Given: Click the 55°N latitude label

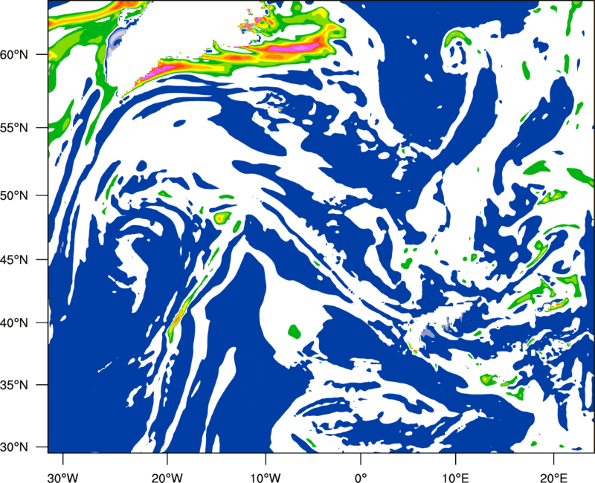Looking at the screenshot, I should click(x=14, y=128).
